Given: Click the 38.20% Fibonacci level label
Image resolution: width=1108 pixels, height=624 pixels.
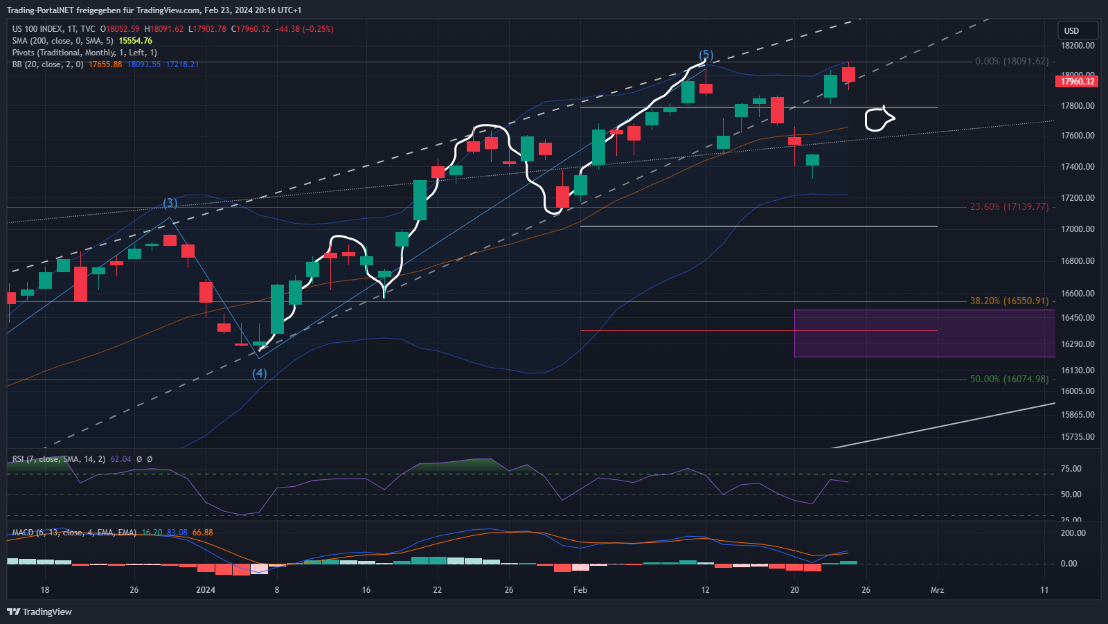Looking at the screenshot, I should click(1009, 301).
